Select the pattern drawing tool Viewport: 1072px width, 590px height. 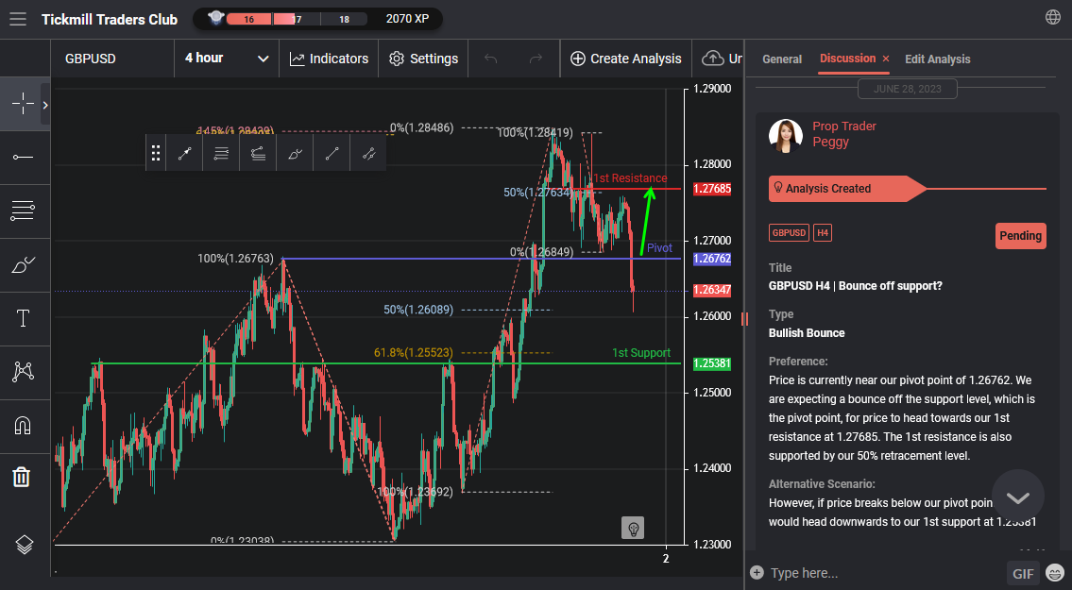click(x=23, y=371)
